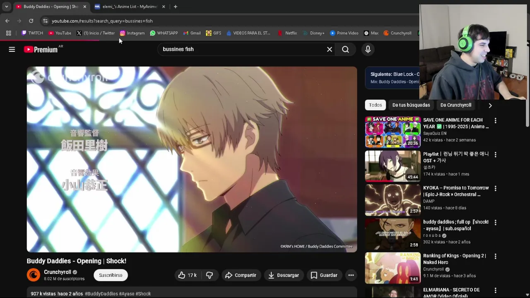Screen dimensions: 530x298
Task: Like the video showing 17 k
Action: pos(187,275)
